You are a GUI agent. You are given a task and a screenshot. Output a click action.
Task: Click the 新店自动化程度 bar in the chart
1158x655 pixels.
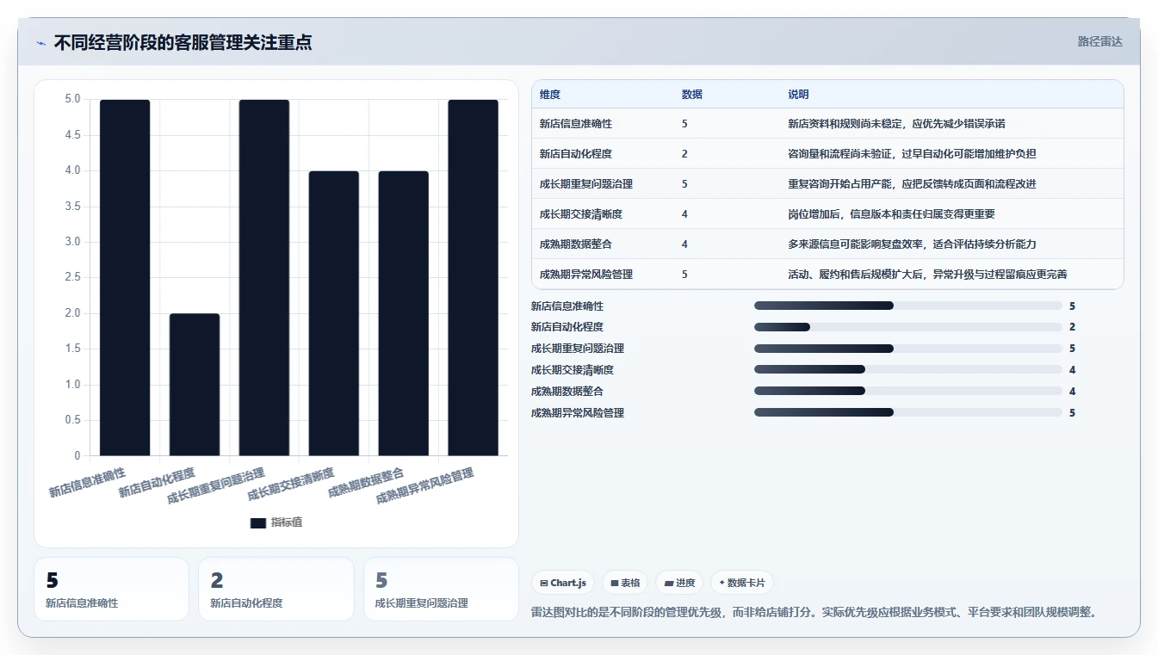point(195,385)
